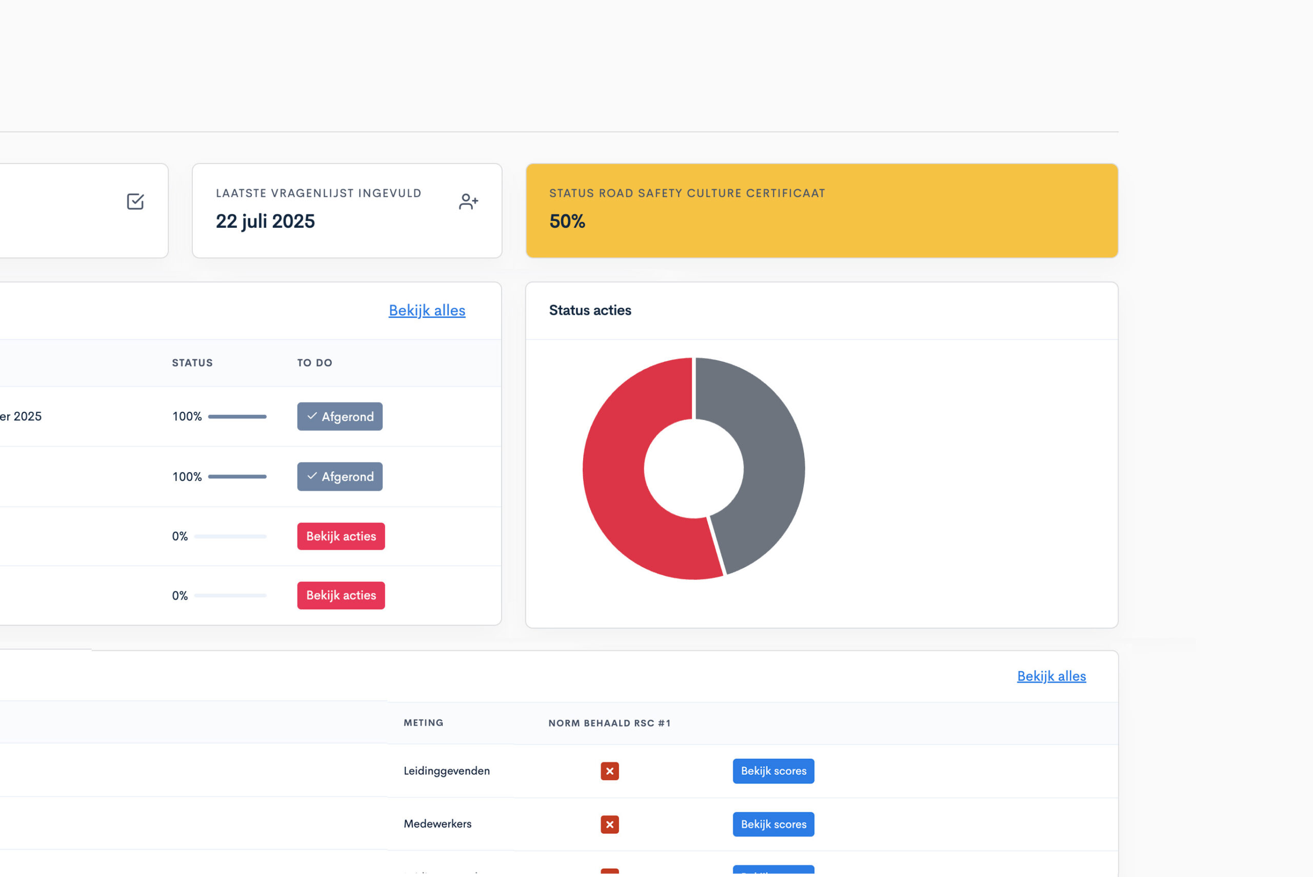Viewport: 1313px width, 877px height.
Task: Click the first Afgerond button's checkmark
Action: [x=312, y=416]
